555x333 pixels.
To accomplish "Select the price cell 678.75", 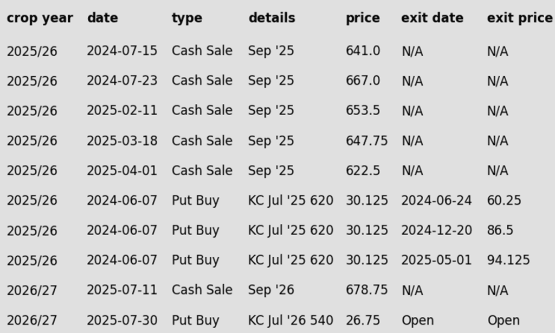I will (x=367, y=290).
